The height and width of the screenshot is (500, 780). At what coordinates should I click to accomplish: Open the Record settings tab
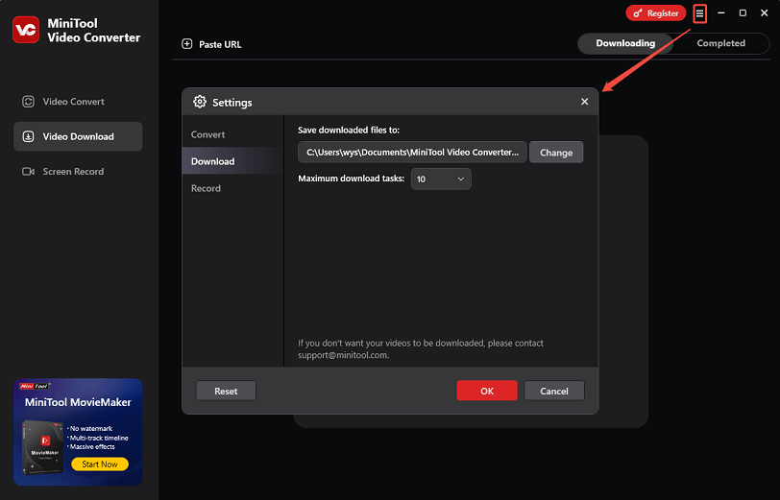tap(232, 188)
